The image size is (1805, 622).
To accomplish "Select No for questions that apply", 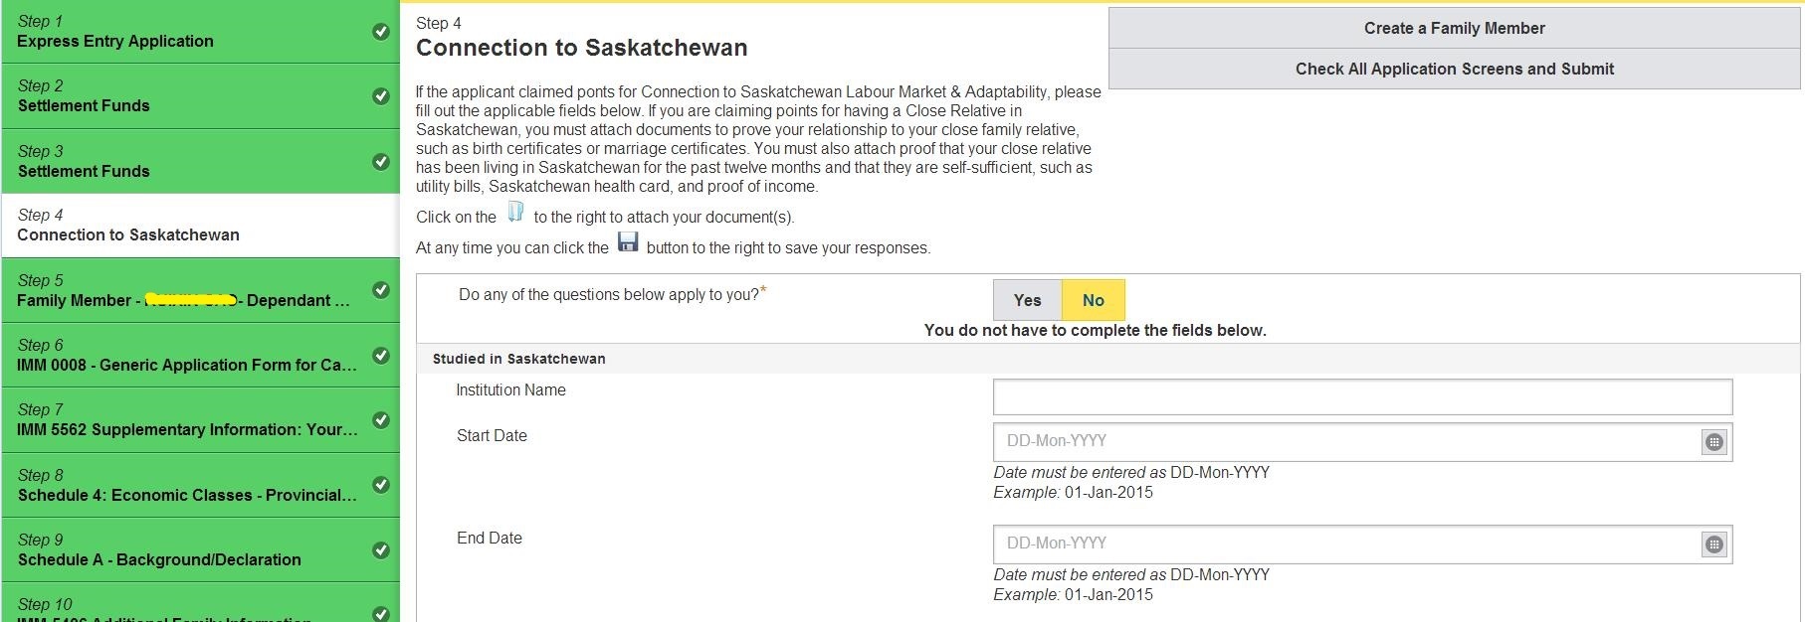I will [1093, 300].
